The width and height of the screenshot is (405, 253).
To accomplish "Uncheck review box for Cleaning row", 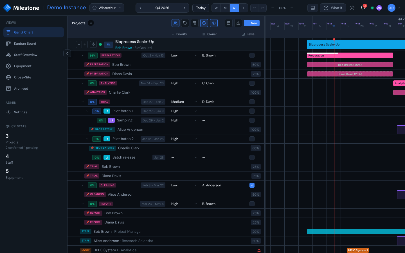I will (x=252, y=185).
